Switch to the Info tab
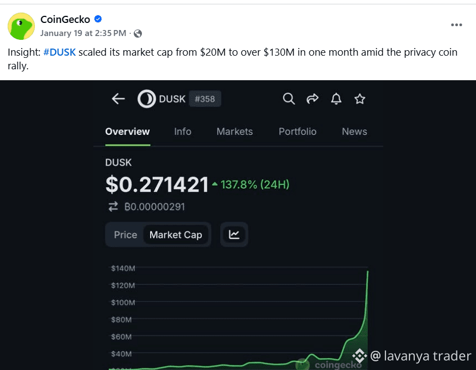The width and height of the screenshot is (476, 370). click(x=183, y=132)
